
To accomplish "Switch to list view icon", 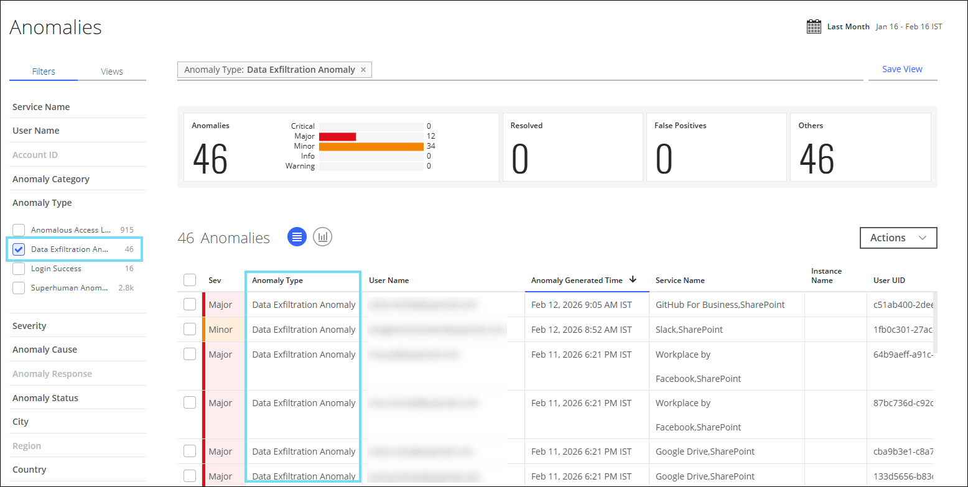I will [x=297, y=237].
